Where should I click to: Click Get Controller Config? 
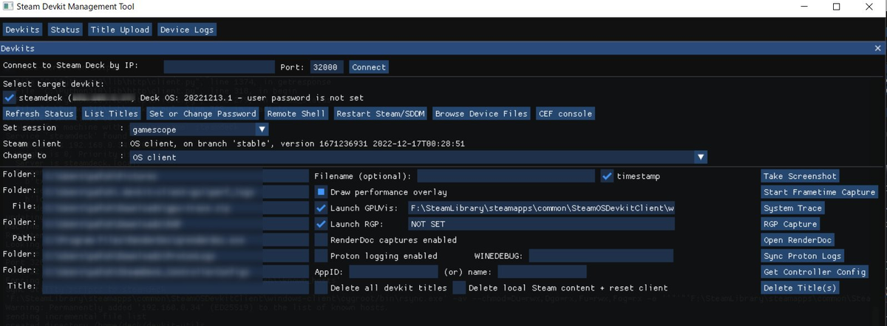click(815, 272)
